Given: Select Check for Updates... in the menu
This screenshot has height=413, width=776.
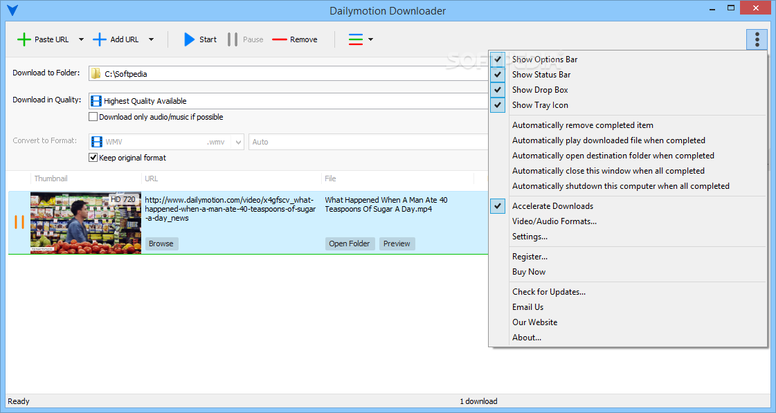Looking at the screenshot, I should pos(628,293).
